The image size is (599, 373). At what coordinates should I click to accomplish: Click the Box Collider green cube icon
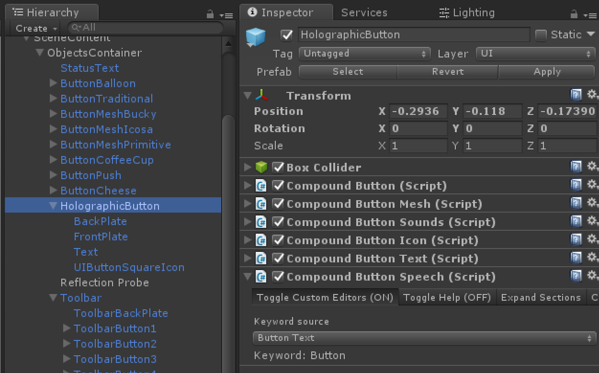[x=261, y=167]
